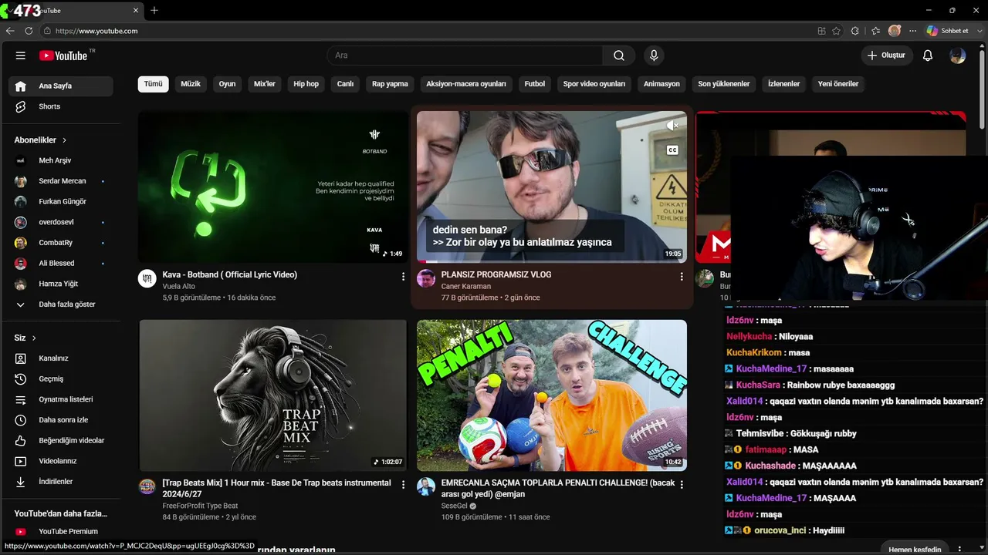
Task: Open a new browser tab
Action: (154, 11)
